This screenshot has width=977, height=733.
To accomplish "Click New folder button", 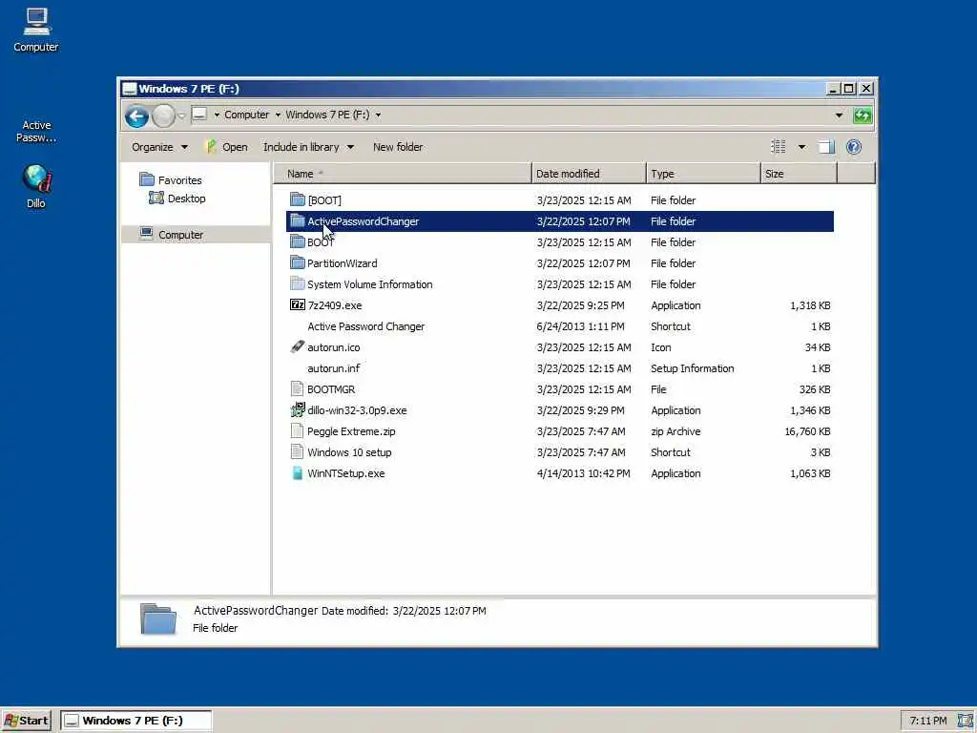I will coord(398,147).
